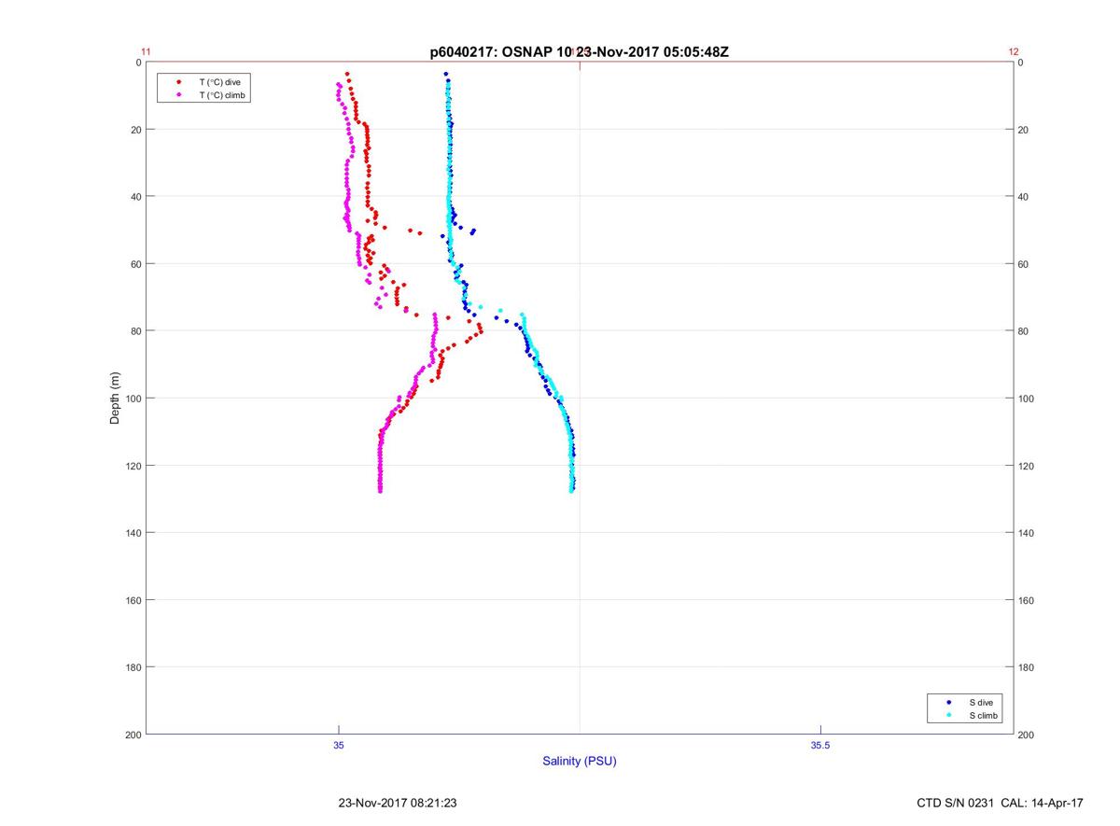Click the 180 tick on left depth axis

point(133,667)
